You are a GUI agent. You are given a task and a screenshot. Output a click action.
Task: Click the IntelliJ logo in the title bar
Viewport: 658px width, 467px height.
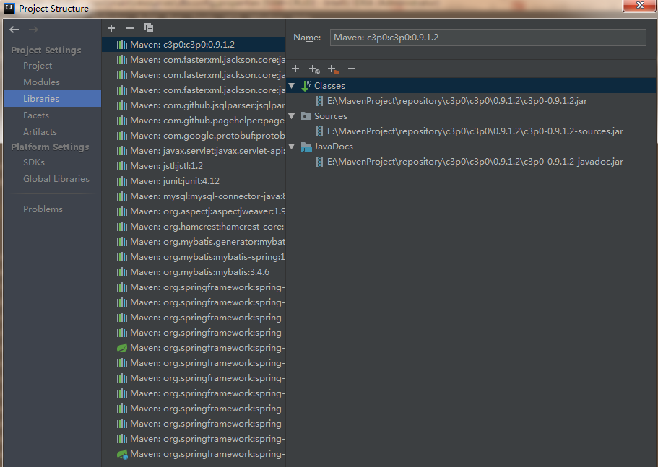9,9
